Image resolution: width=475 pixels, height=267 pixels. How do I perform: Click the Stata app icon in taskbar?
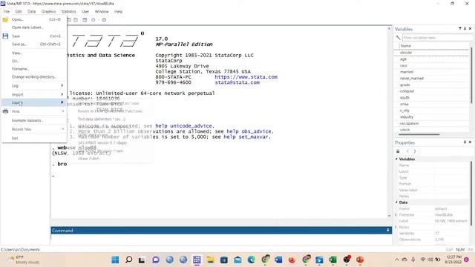197,260
